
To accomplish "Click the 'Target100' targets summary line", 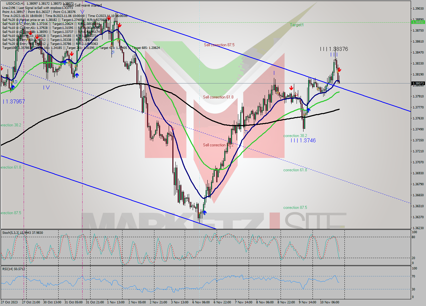I will click(x=81, y=48).
